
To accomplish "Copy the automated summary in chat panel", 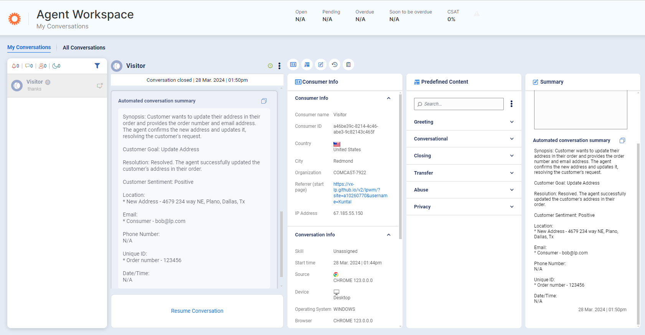I will click(x=264, y=101).
